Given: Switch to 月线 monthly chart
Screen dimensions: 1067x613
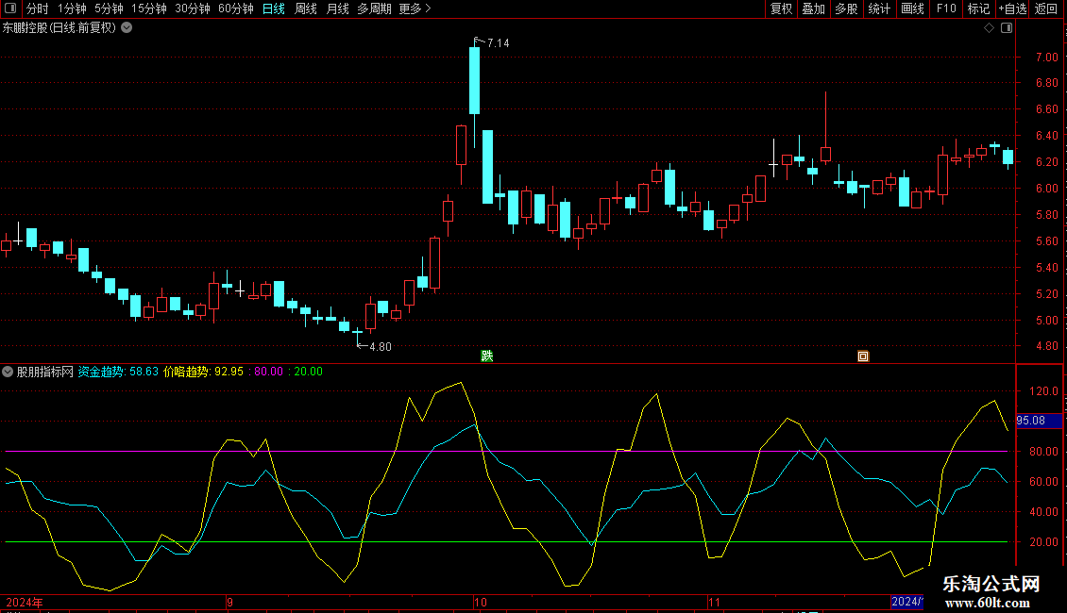Looking at the screenshot, I should pyautogui.click(x=337, y=8).
